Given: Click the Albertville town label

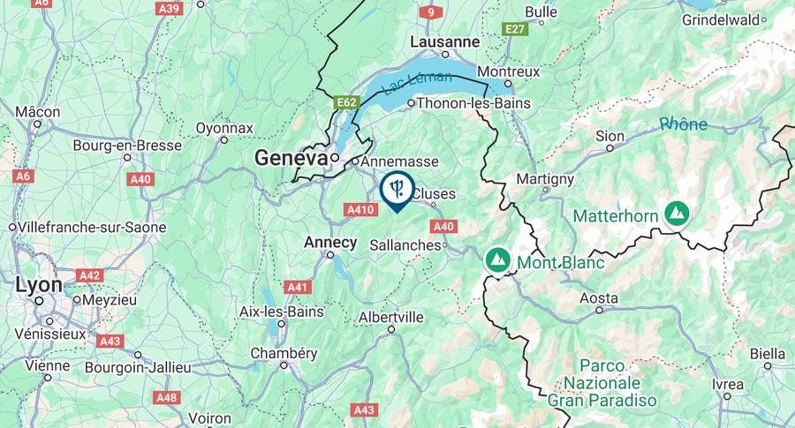Looking at the screenshot, I should (x=391, y=318).
